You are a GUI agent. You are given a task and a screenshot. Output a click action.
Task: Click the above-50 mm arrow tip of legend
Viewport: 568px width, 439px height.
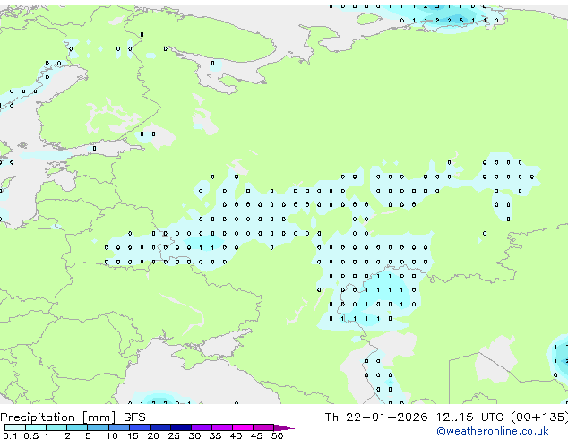[x=284, y=427]
